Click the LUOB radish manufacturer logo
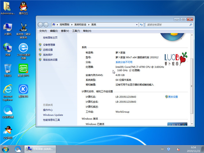This screenshot has height=153, width=204. pos(176,59)
